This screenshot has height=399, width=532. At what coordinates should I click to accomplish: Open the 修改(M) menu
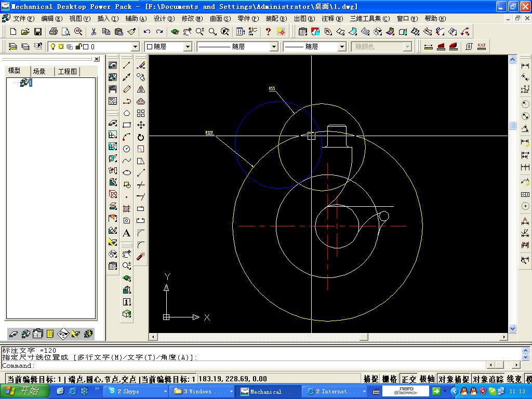pyautogui.click(x=192, y=18)
